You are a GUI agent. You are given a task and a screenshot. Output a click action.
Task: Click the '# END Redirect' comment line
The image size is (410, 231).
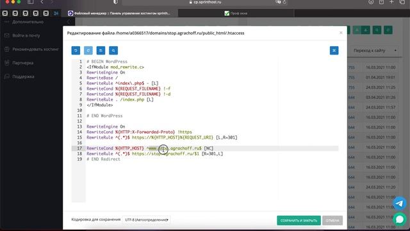pyautogui.click(x=103, y=159)
